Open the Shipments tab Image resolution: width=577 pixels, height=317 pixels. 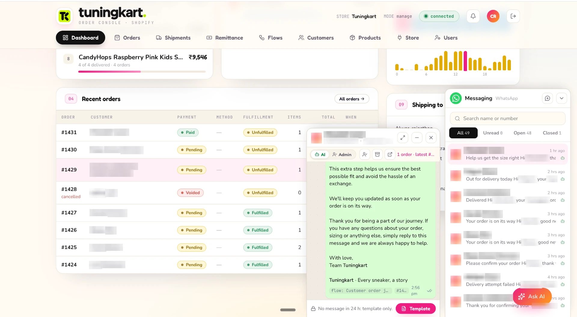[173, 38]
